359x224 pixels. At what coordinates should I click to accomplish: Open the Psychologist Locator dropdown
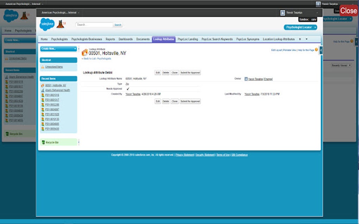point(301,27)
